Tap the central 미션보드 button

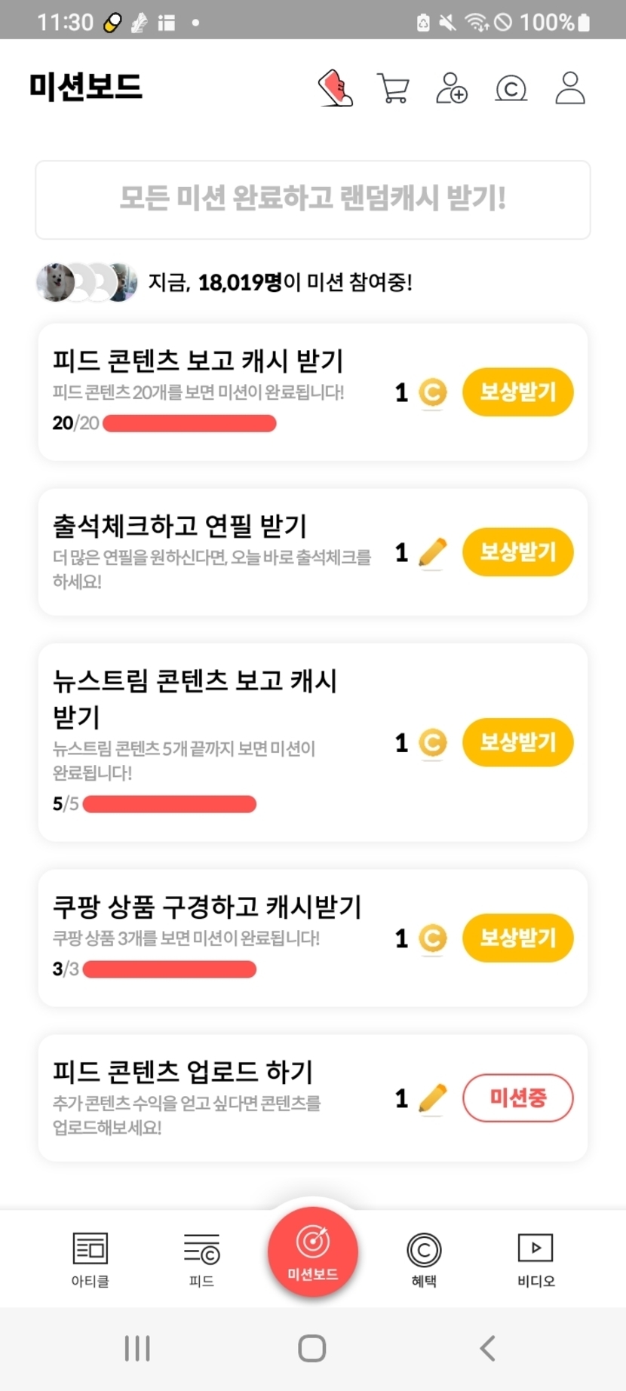pyautogui.click(x=313, y=1252)
